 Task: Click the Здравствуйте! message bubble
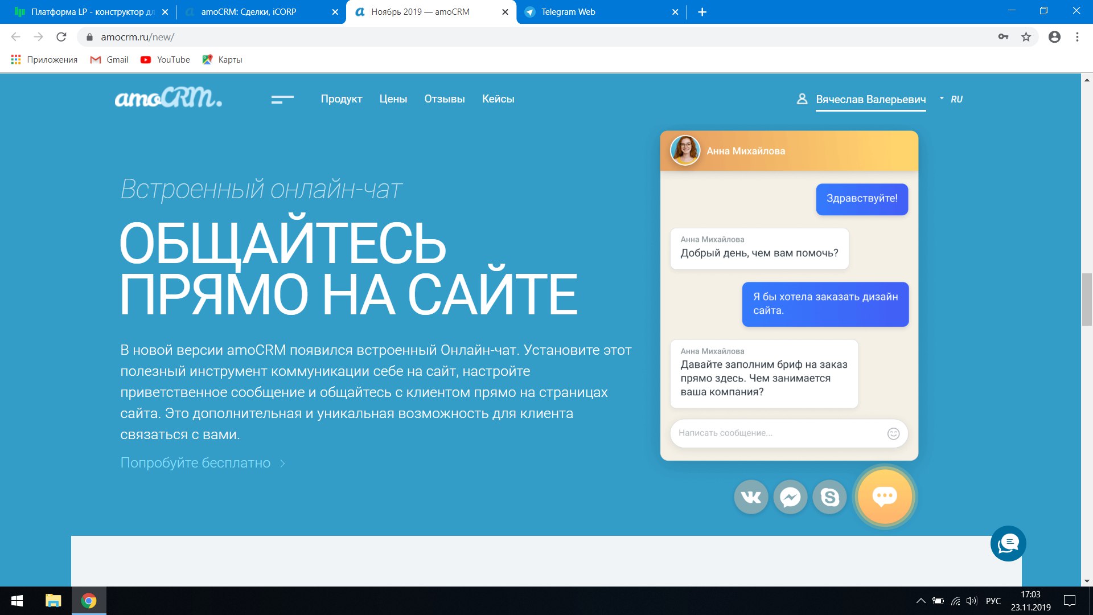[862, 199]
